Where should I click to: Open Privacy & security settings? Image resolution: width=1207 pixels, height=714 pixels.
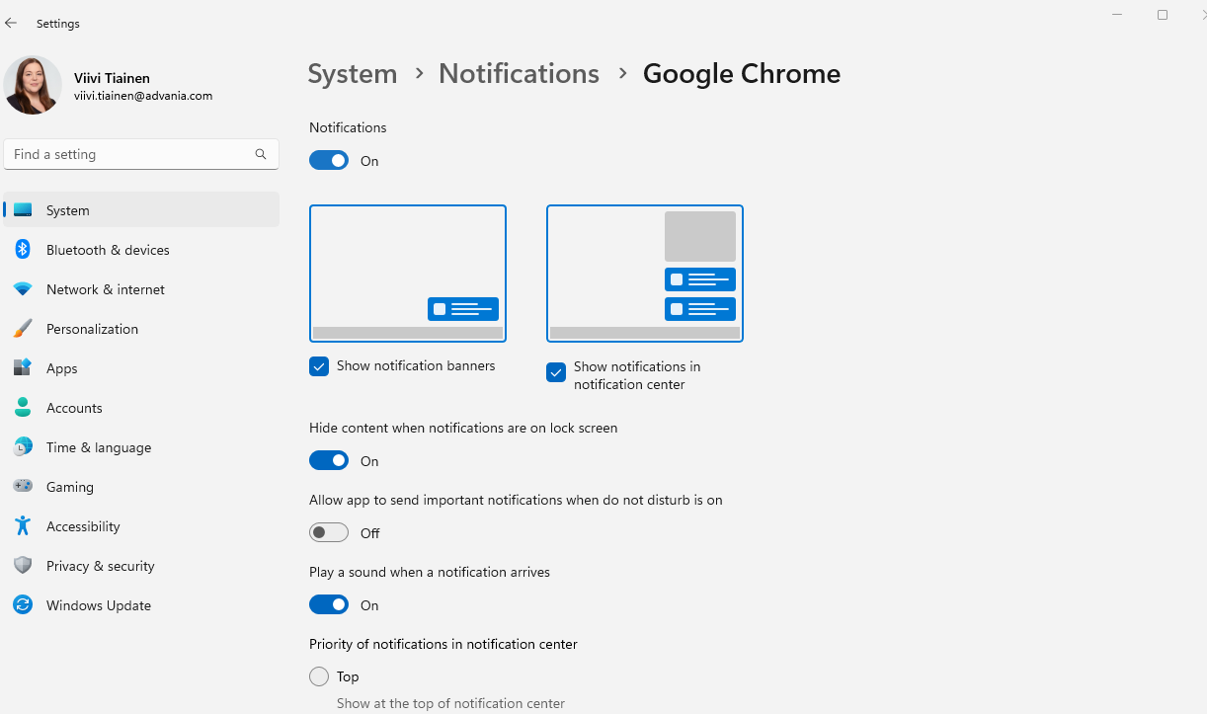click(141, 566)
